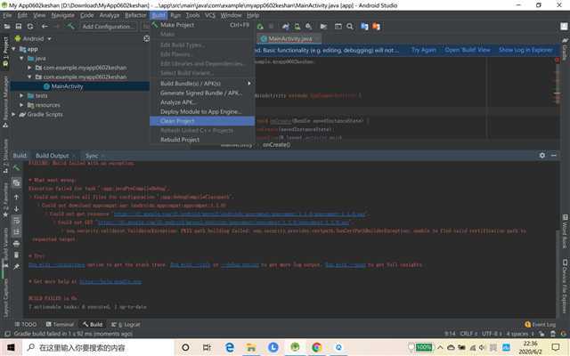The height and width of the screenshot is (356, 570).
Task: Open the File menu
Action: 8,15
